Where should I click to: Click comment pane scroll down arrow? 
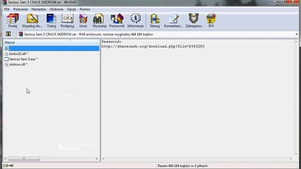pos(296,154)
